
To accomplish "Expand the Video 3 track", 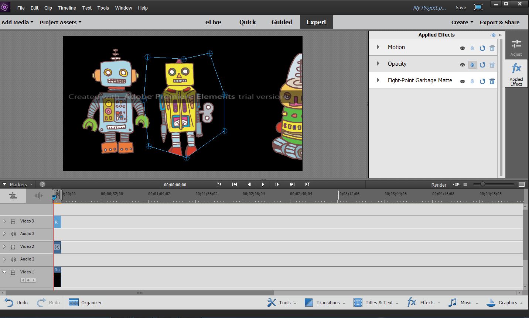I will [x=4, y=221].
